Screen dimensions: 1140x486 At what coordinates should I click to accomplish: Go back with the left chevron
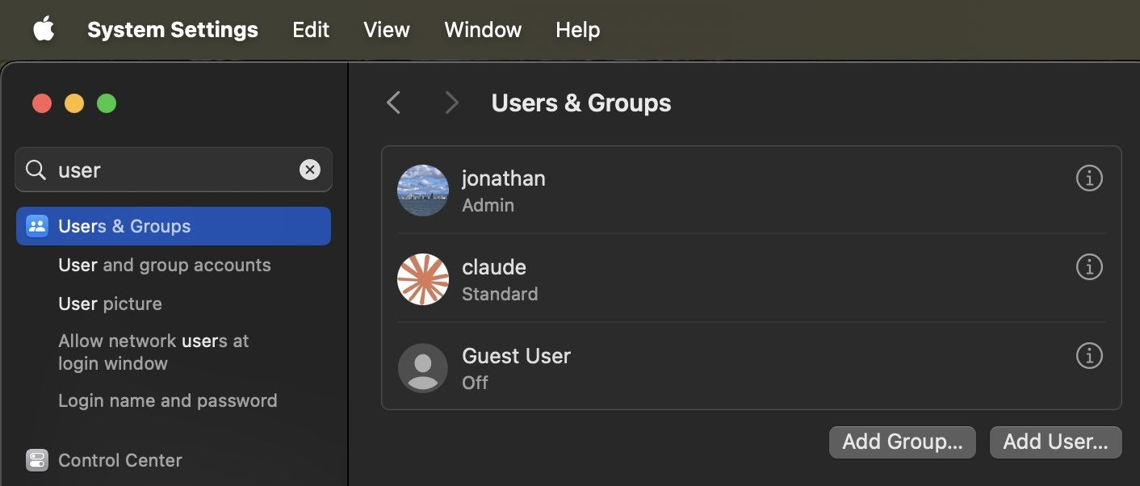(x=394, y=103)
